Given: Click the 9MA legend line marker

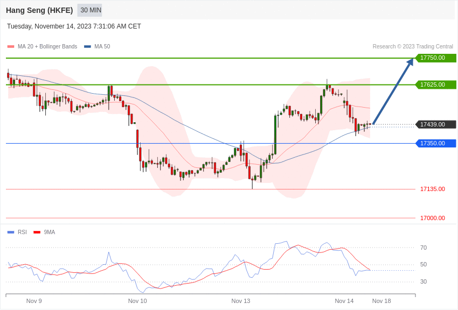Looking at the screenshot, I should click(36, 232).
